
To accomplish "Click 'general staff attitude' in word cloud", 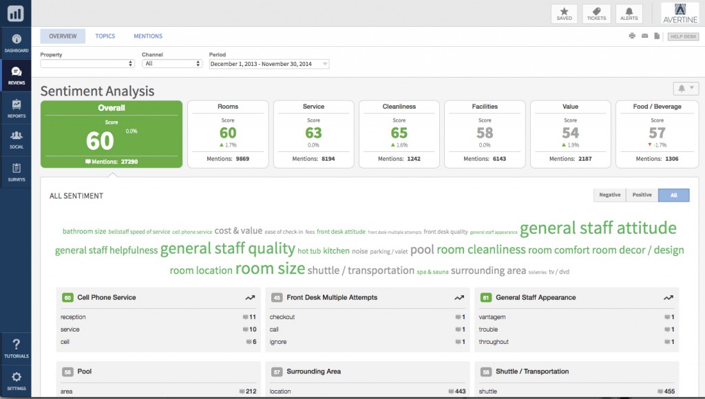I will 598,228.
